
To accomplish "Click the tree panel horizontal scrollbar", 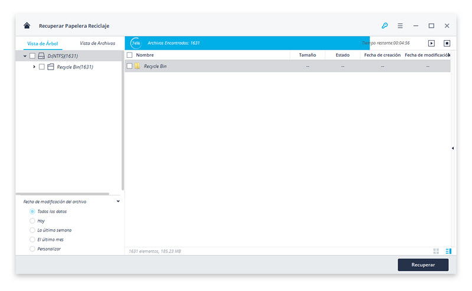I will point(63,194).
